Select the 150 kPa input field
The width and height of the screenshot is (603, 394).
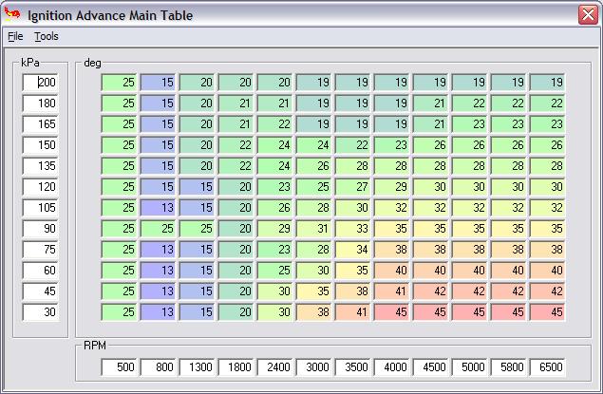(x=40, y=145)
